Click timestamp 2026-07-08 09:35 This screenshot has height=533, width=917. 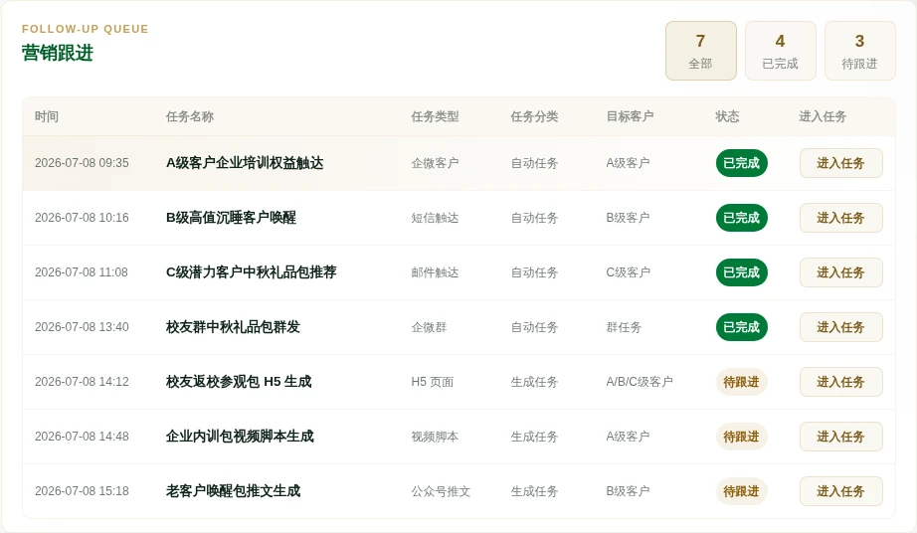pyautogui.click(x=82, y=163)
